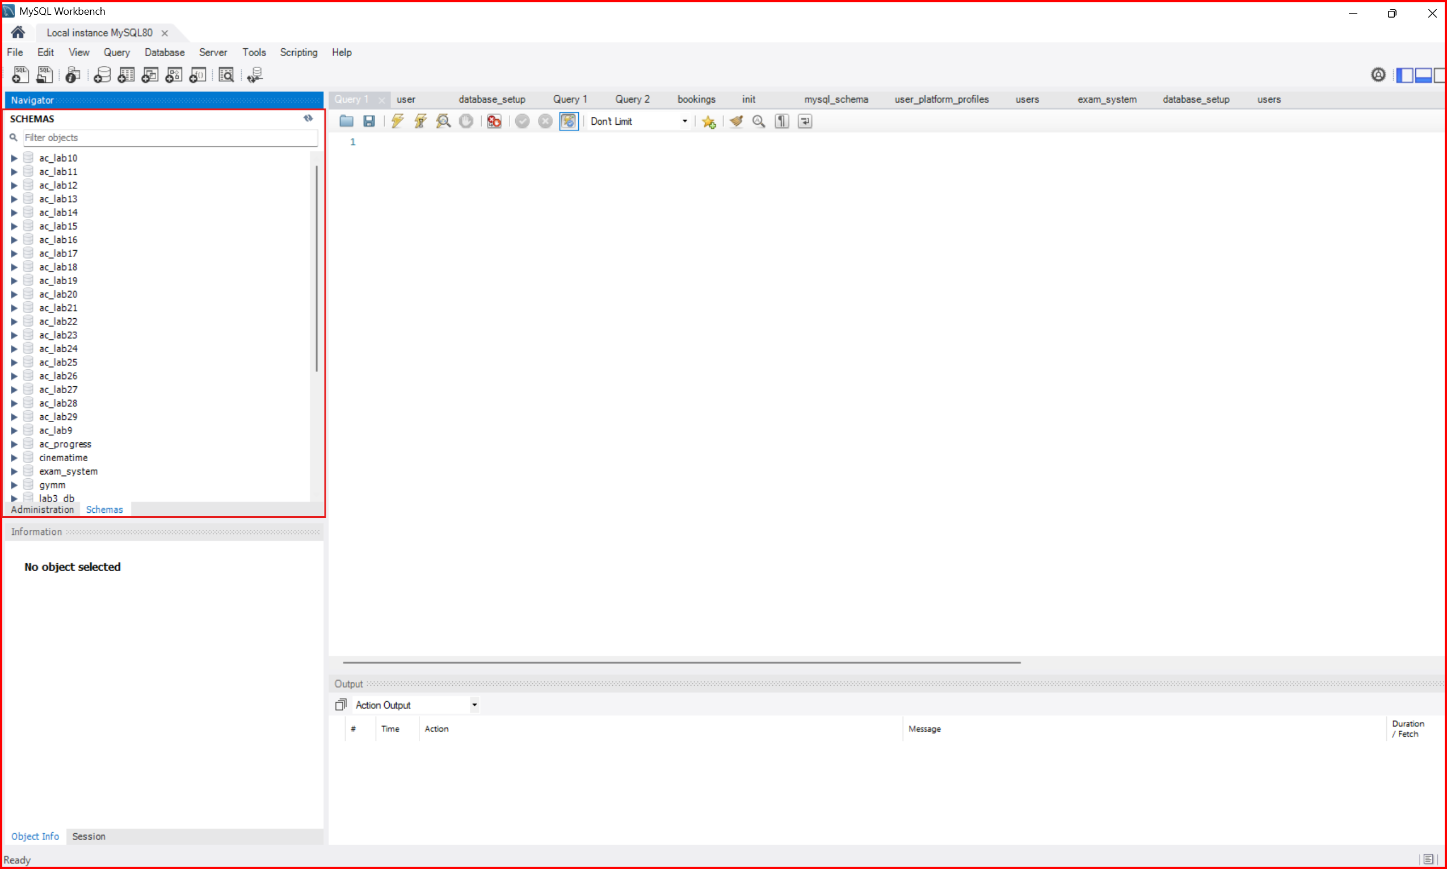This screenshot has height=869, width=1447.
Task: Open the search table data tool
Action: pos(226,74)
